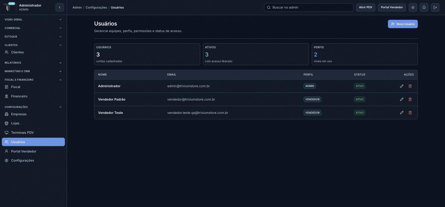Edit the Administrador user with the pencil icon
The height and width of the screenshot is (207, 445).
coord(402,86)
